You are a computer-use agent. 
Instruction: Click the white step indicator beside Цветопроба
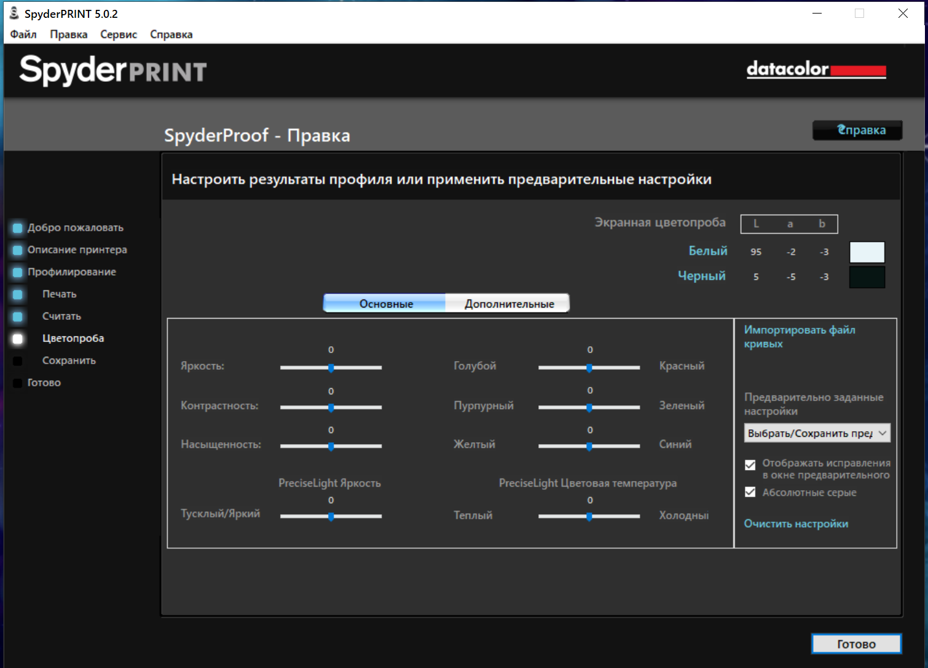point(18,338)
